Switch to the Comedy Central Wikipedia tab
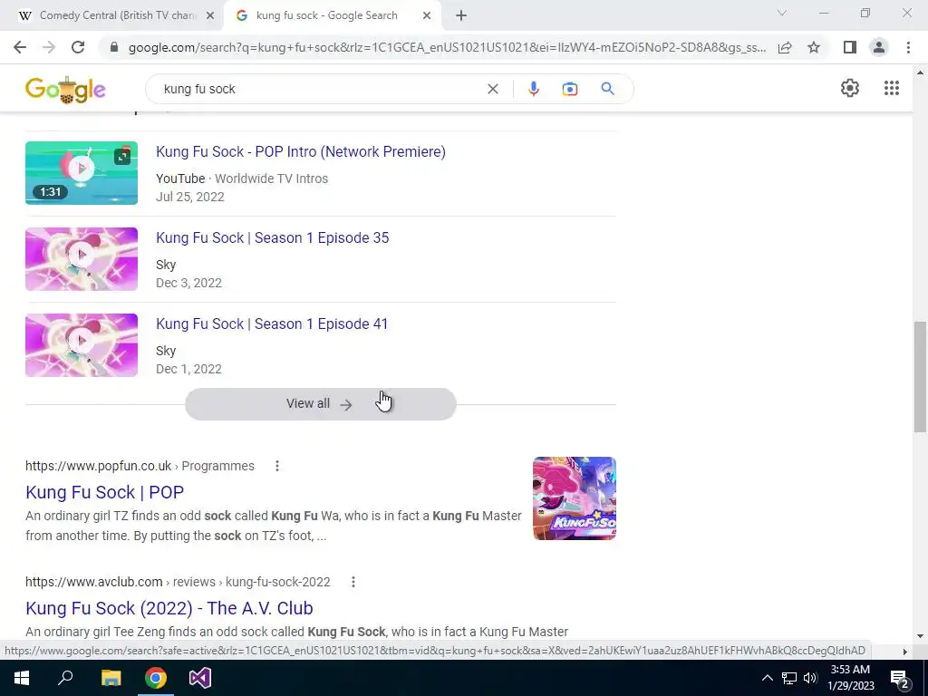 (117, 15)
